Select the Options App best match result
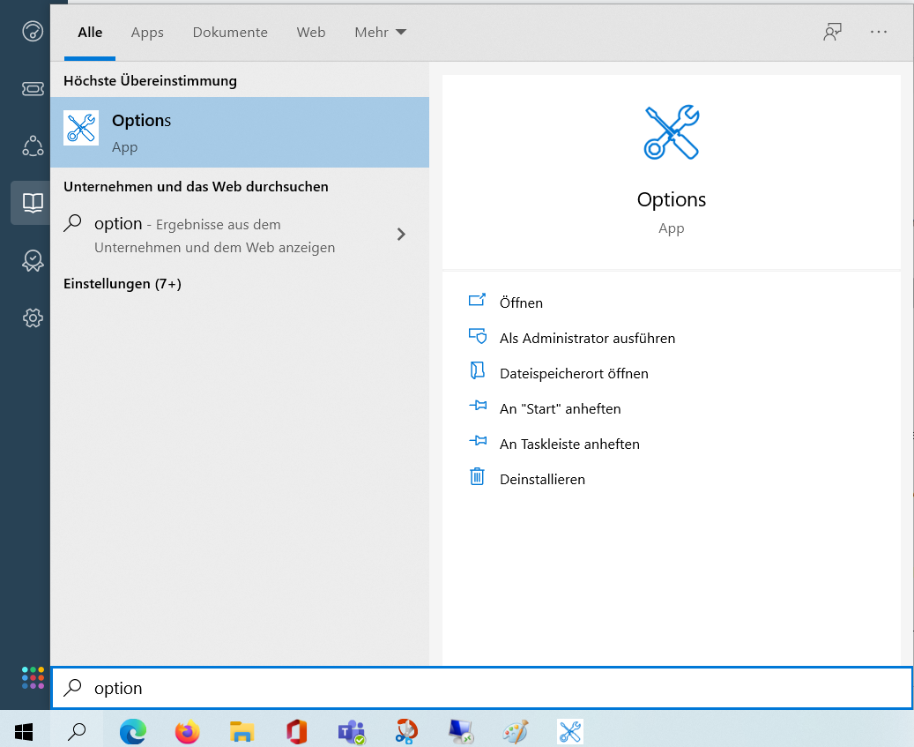The height and width of the screenshot is (747, 914). [240, 132]
